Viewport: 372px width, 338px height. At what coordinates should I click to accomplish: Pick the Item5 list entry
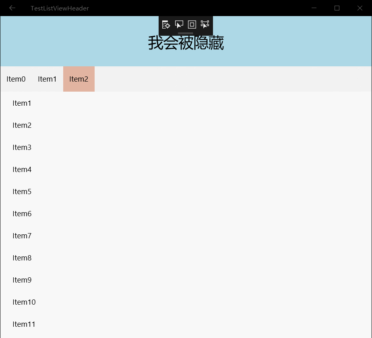(x=186, y=192)
